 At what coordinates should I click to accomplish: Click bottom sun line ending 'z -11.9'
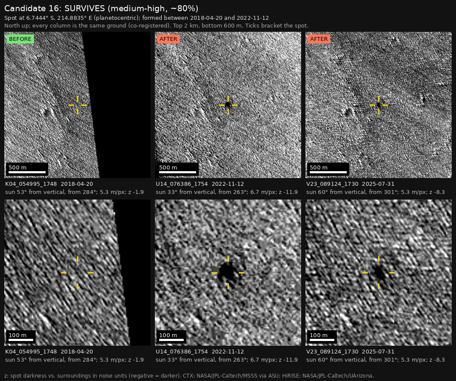(x=227, y=360)
